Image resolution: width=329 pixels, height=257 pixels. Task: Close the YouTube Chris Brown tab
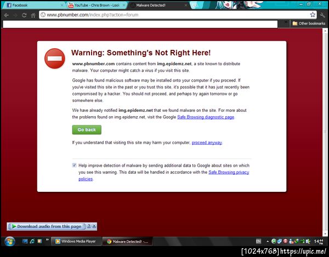124,5
